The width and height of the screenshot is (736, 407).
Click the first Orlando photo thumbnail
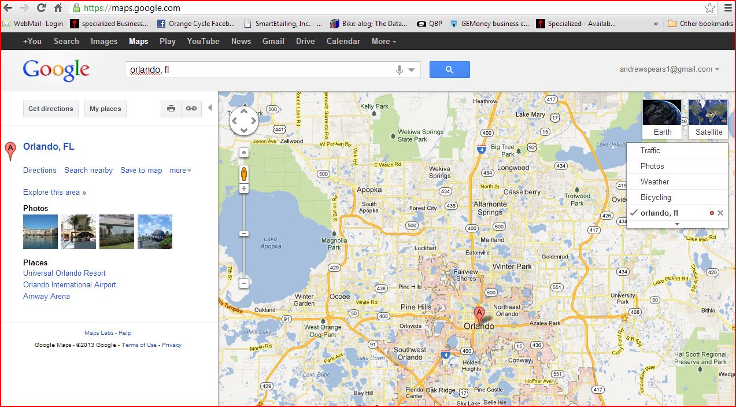tap(40, 231)
